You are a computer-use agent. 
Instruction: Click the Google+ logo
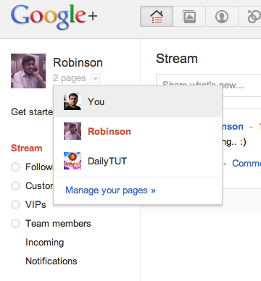54,17
